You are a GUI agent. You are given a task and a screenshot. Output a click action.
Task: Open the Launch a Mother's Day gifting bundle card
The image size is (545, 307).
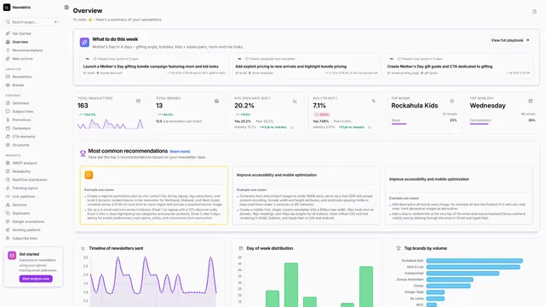point(154,66)
